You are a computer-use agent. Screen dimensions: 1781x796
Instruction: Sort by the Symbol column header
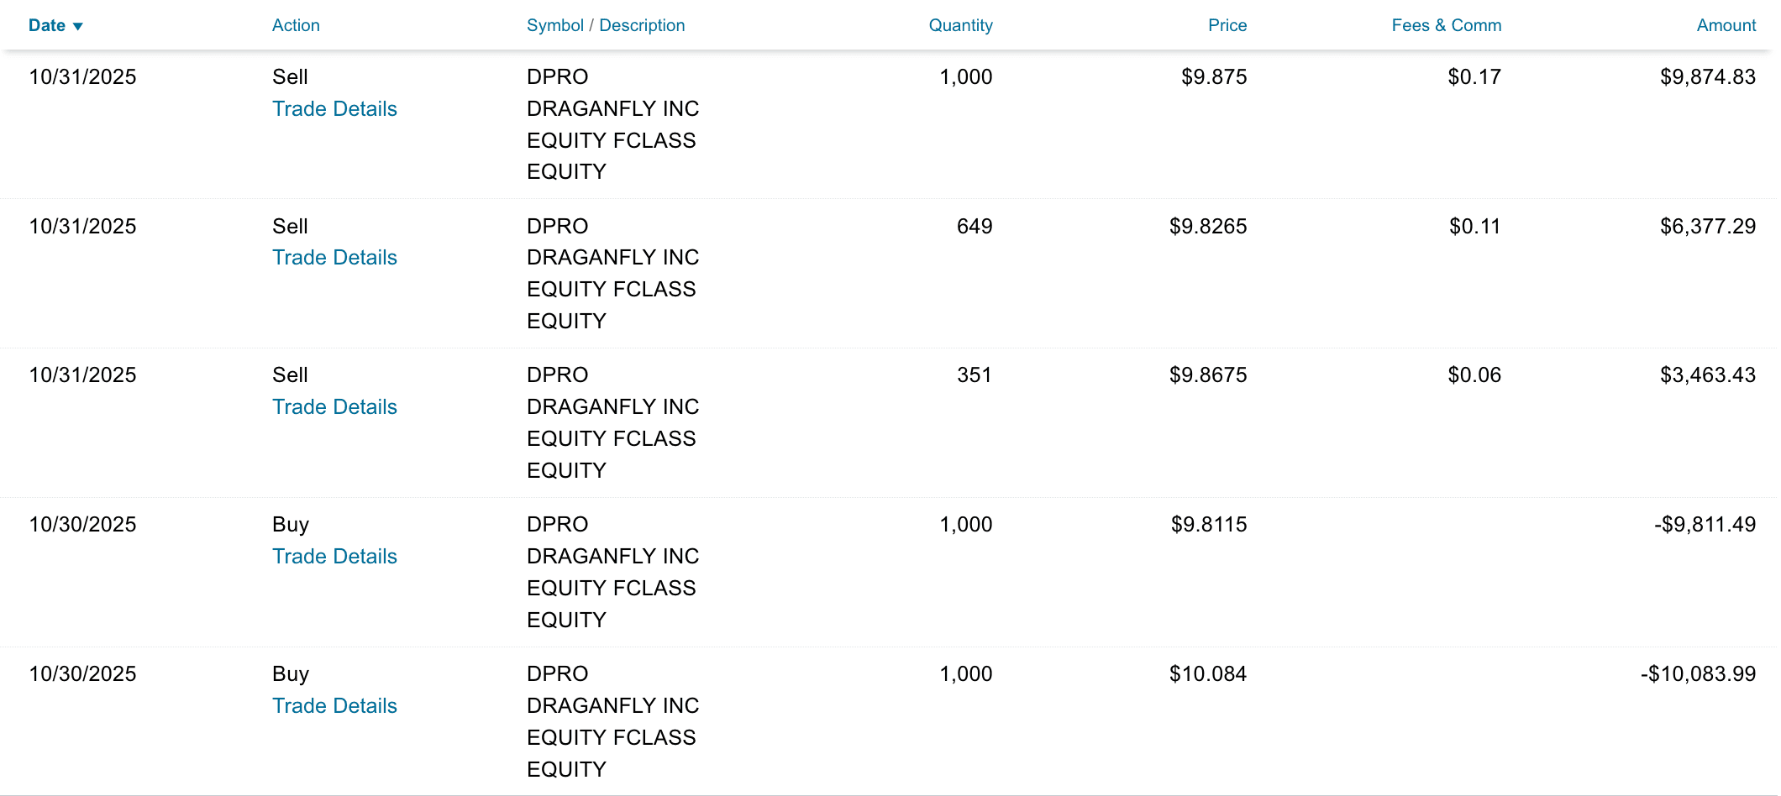554,26
